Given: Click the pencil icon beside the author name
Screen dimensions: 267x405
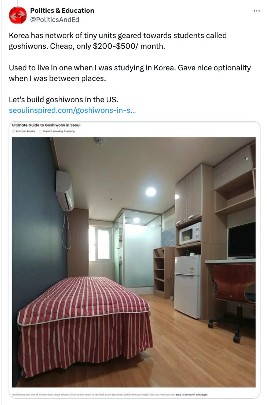Looking at the screenshot, I should point(13,131).
